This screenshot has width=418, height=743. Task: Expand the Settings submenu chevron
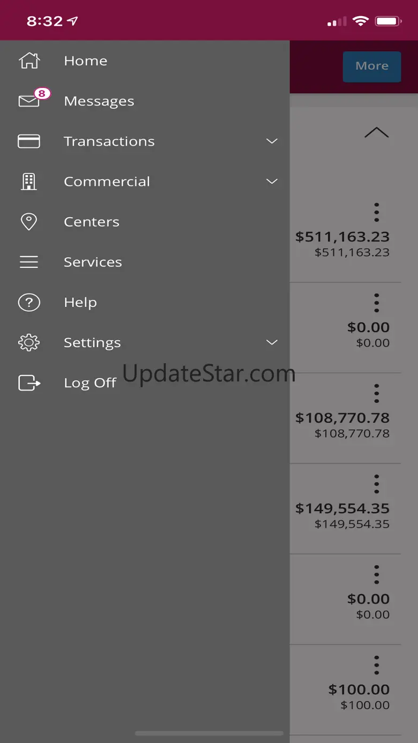click(x=272, y=342)
